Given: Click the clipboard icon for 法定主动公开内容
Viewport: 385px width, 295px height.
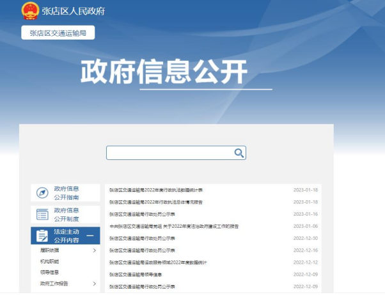Looking at the screenshot, I should (x=42, y=235).
